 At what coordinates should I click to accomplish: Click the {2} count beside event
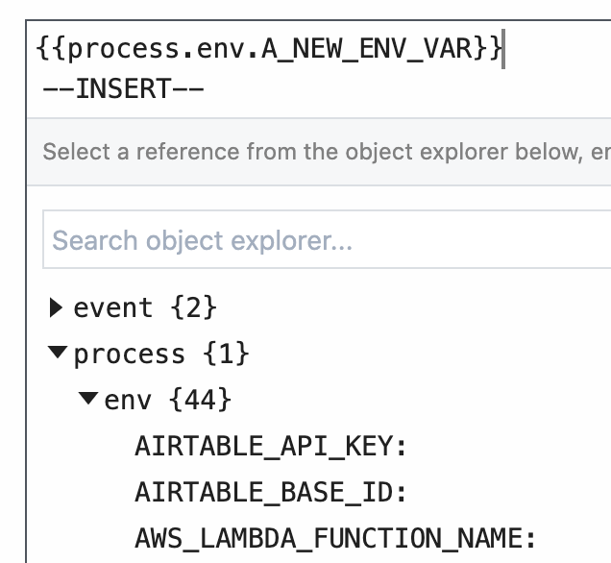pos(193,307)
